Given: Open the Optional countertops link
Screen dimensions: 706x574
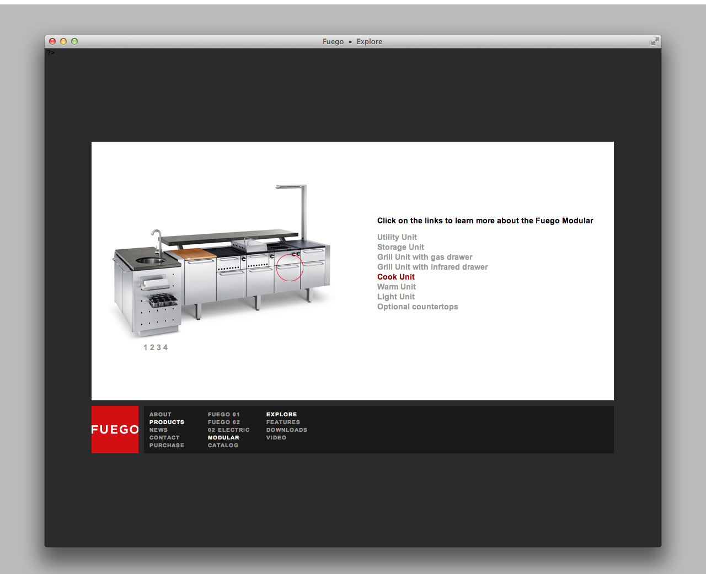Looking at the screenshot, I should point(418,307).
